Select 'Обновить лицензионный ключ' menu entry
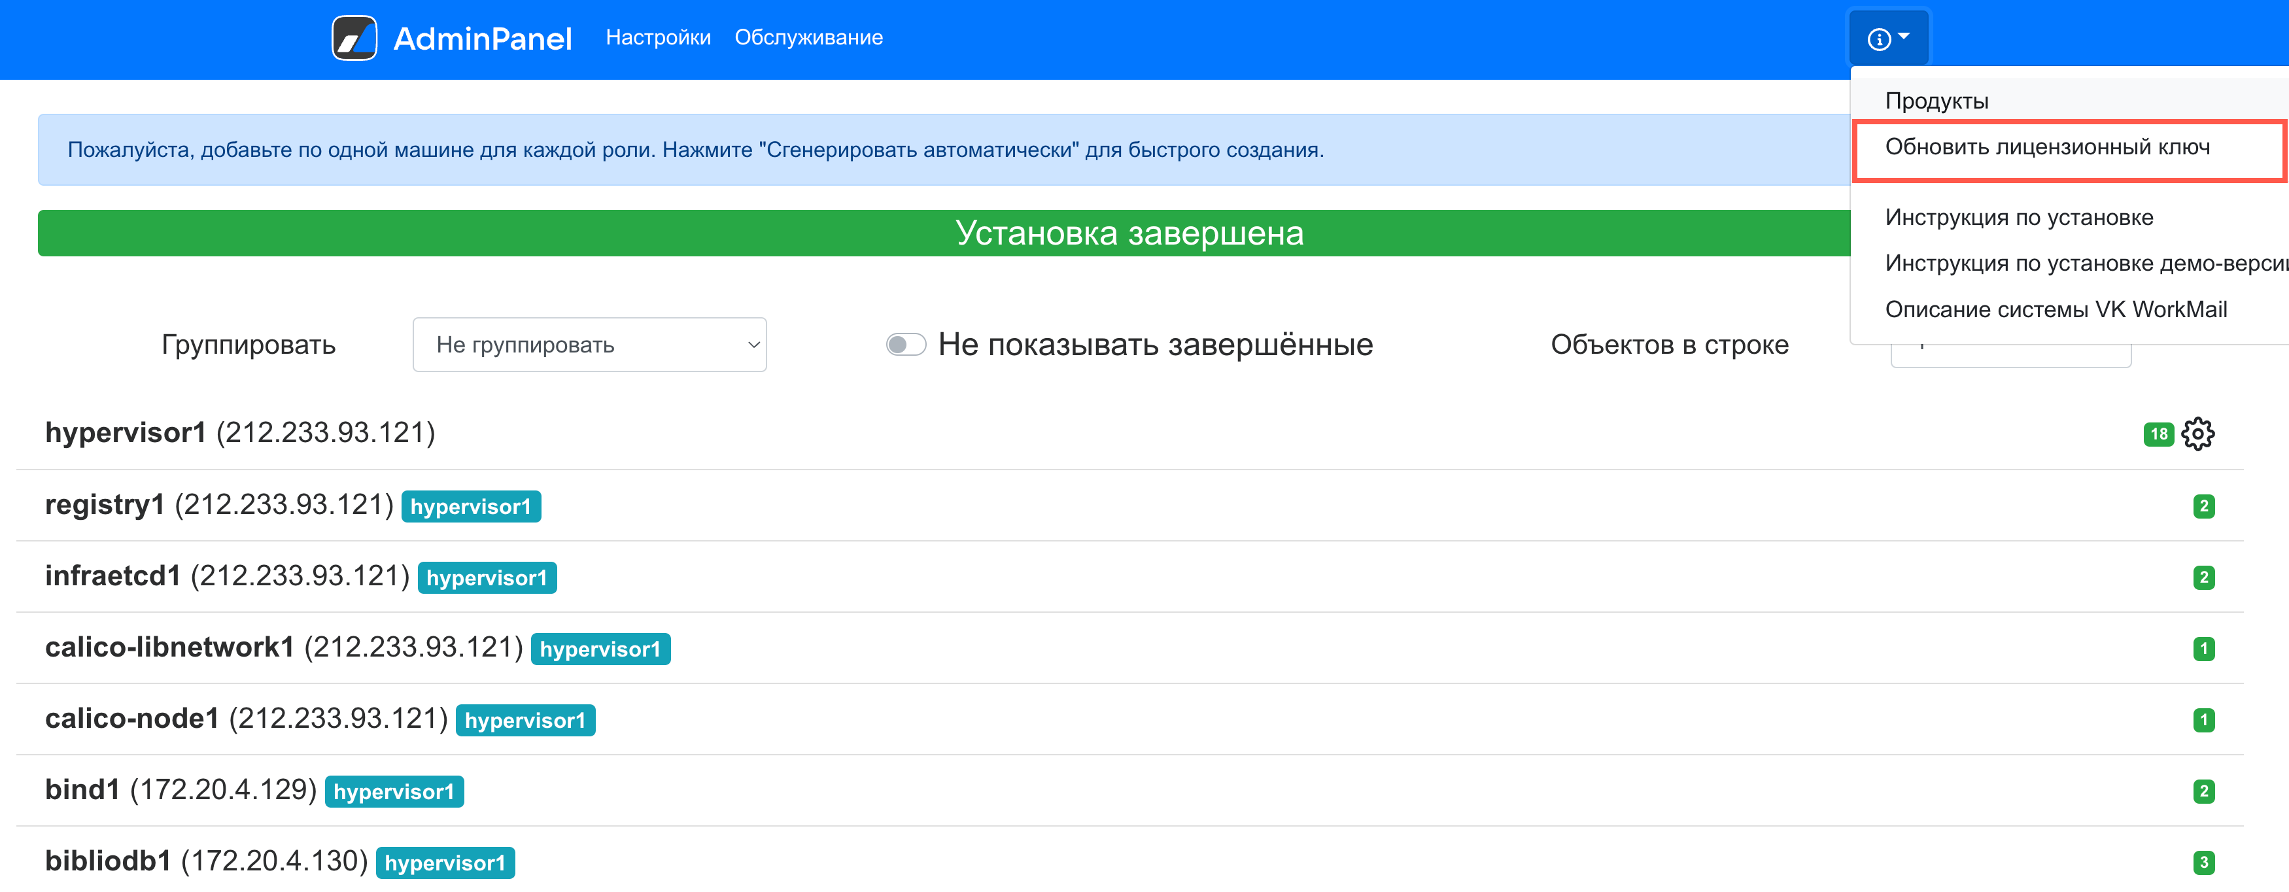The width and height of the screenshot is (2289, 892). (2047, 148)
